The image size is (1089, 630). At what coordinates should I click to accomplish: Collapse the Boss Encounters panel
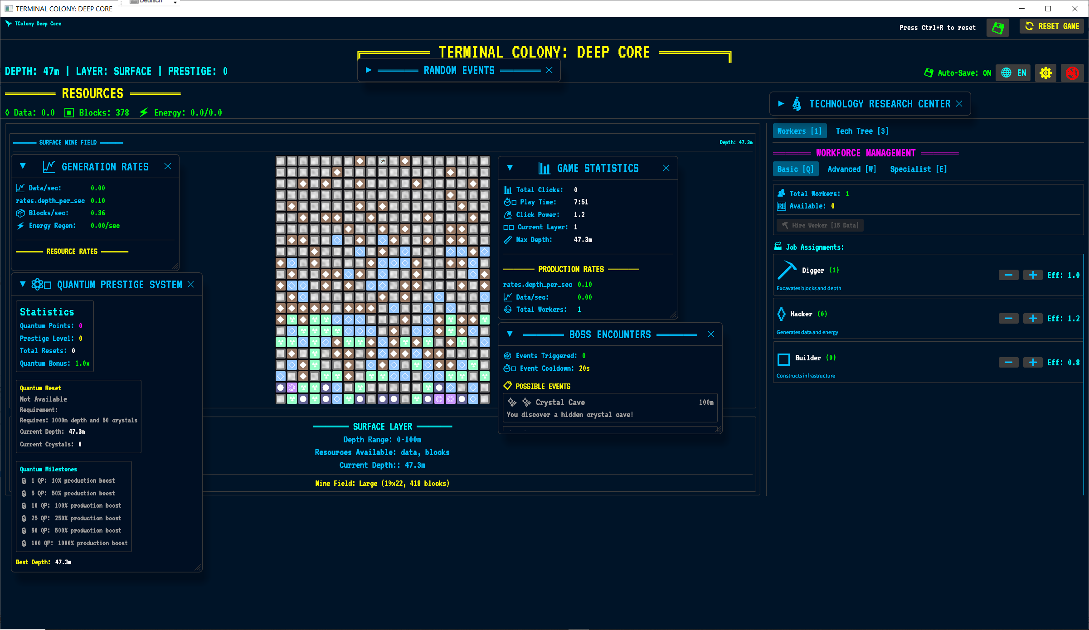point(510,334)
